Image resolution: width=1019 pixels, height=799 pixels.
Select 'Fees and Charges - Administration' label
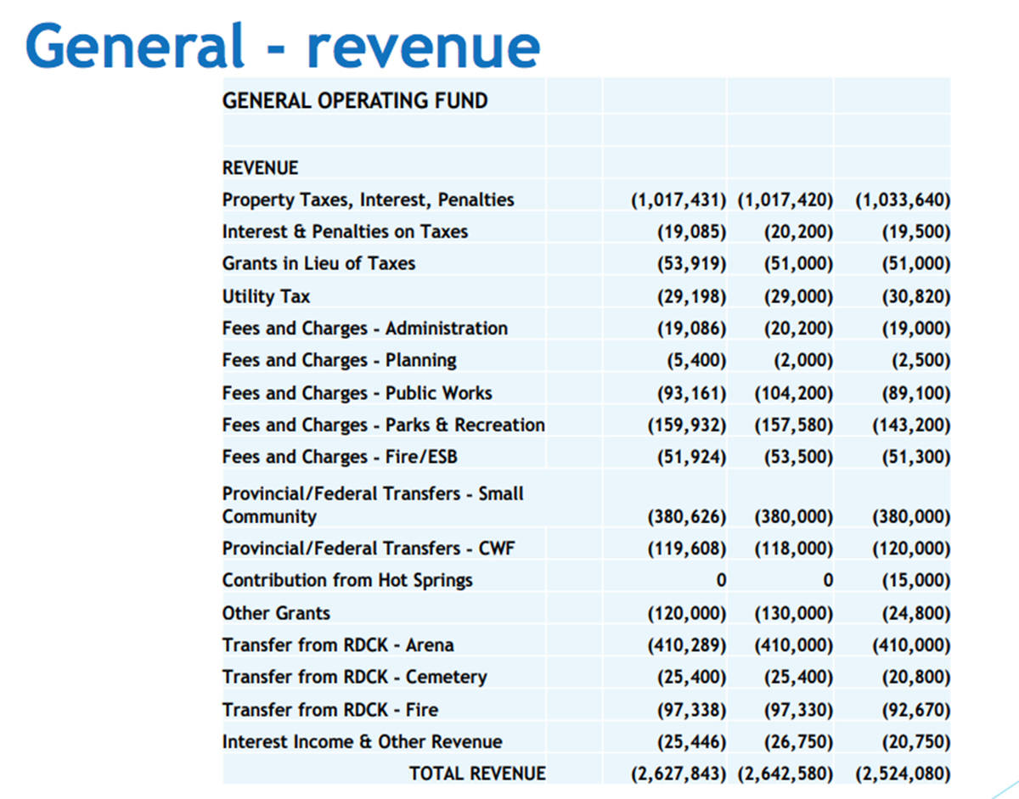365,328
